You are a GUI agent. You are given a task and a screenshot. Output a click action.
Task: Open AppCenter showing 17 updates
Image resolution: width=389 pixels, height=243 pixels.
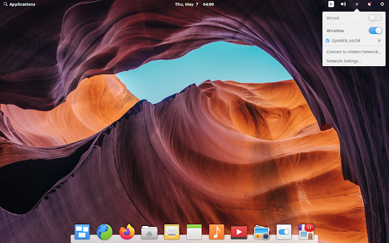(306, 232)
